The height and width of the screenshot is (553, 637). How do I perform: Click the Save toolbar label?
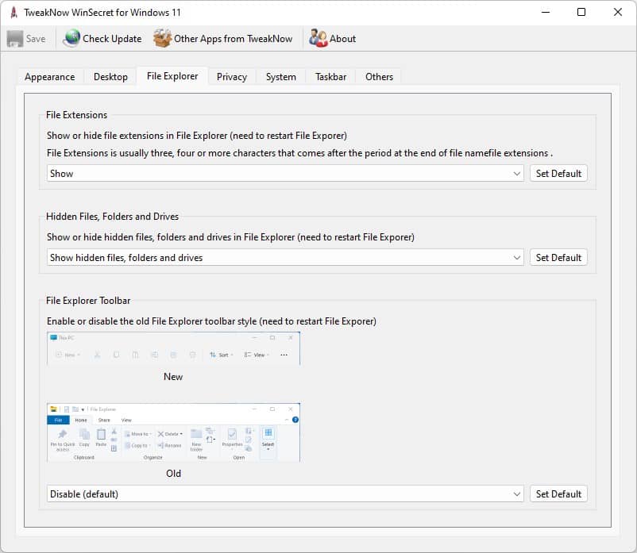(x=36, y=39)
